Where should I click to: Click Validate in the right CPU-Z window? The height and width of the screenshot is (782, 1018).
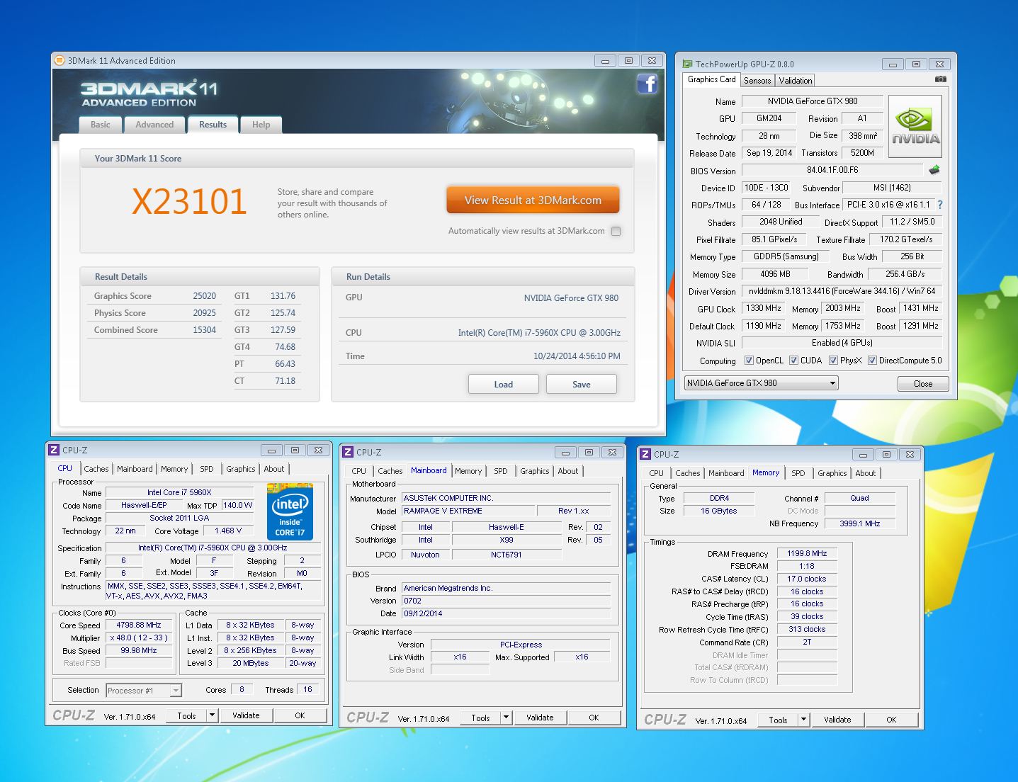(837, 720)
